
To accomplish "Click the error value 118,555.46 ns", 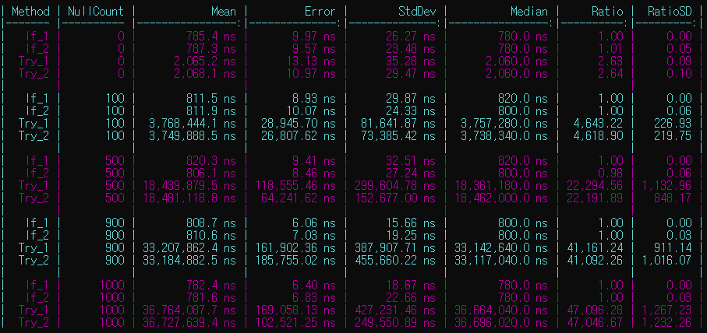I will pos(295,185).
